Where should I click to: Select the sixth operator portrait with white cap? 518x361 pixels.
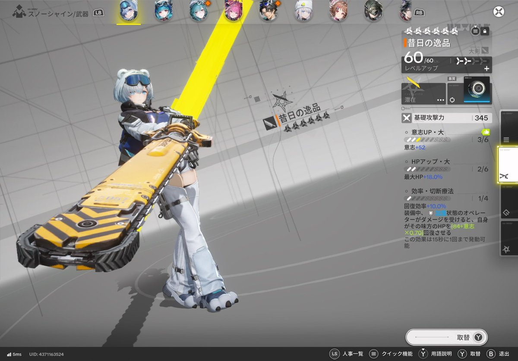(303, 11)
